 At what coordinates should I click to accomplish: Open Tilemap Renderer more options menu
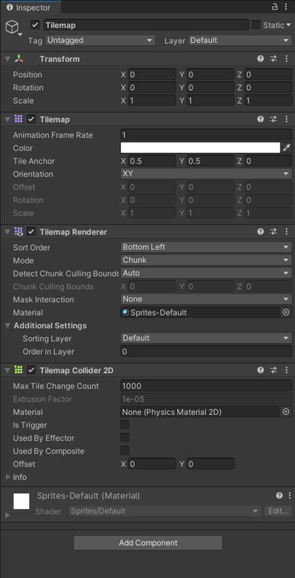pyautogui.click(x=287, y=231)
